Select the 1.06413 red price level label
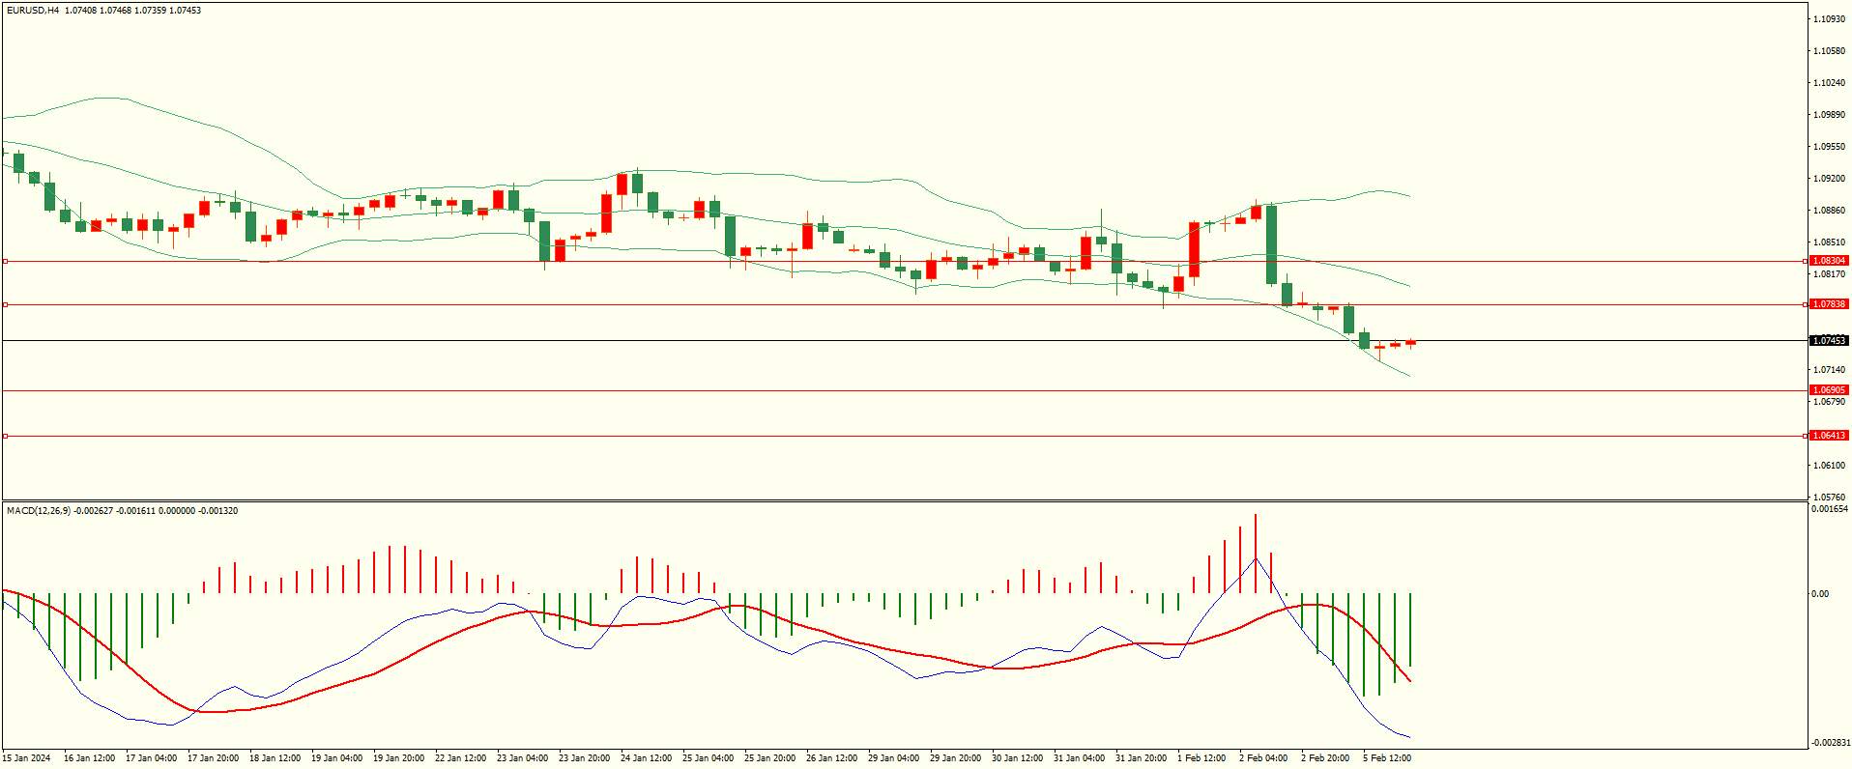This screenshot has width=1852, height=769. coord(1829,436)
